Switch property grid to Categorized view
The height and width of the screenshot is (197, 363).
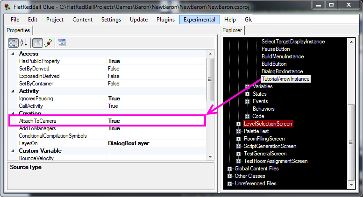pos(13,43)
